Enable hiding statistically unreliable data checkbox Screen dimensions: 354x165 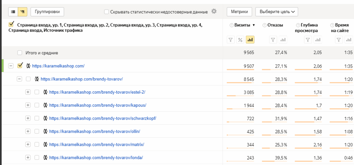pyautogui.click(x=106, y=12)
